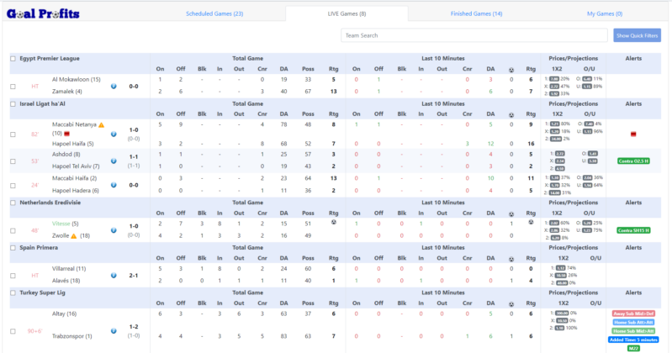Screen dimensions: 672x353
Task: Click red card alert for Maccabi Netanya game
Action: tap(633, 134)
